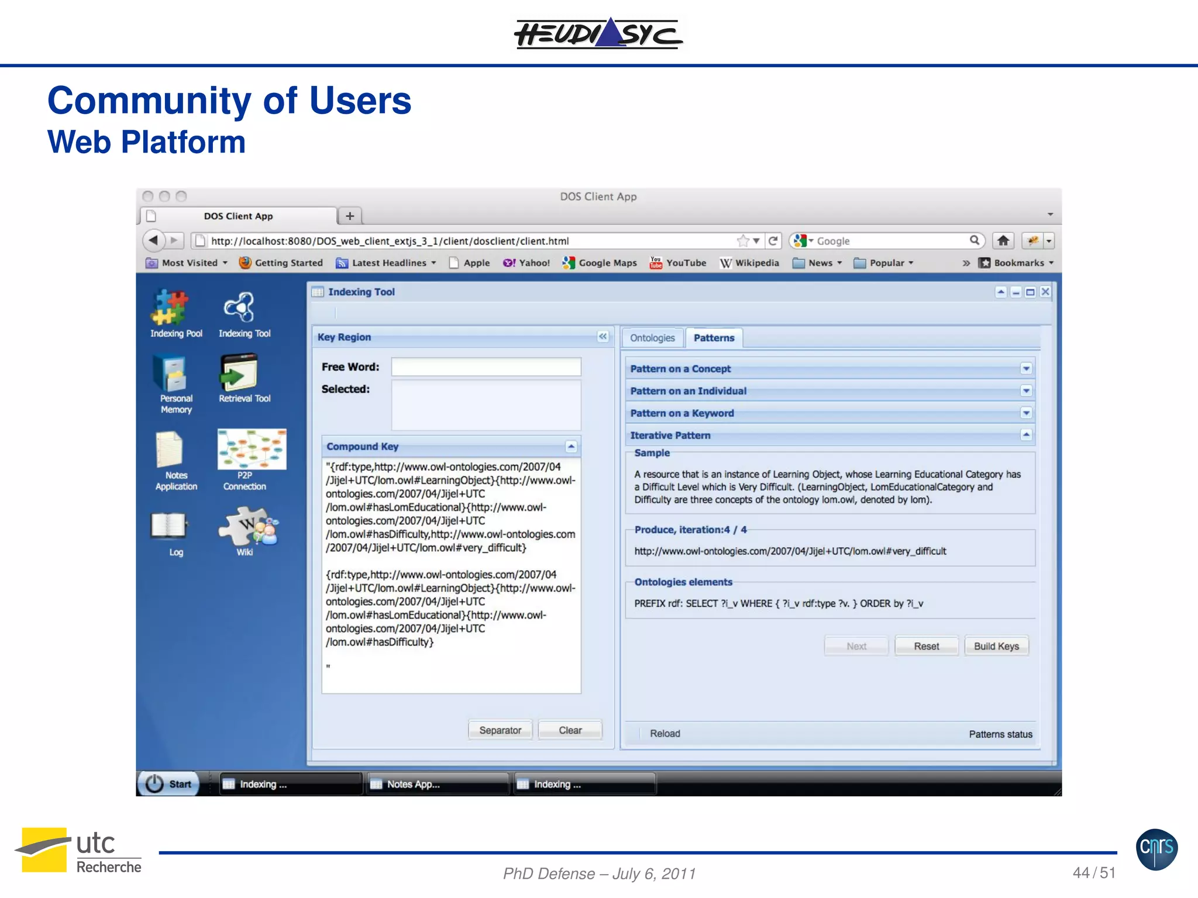This screenshot has height=898, width=1198.
Task: Expand Pattern on a Concept section
Action: (1025, 368)
